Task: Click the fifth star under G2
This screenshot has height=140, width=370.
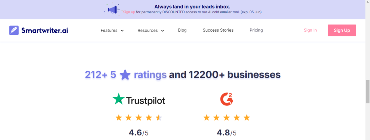Action: (x=246, y=117)
